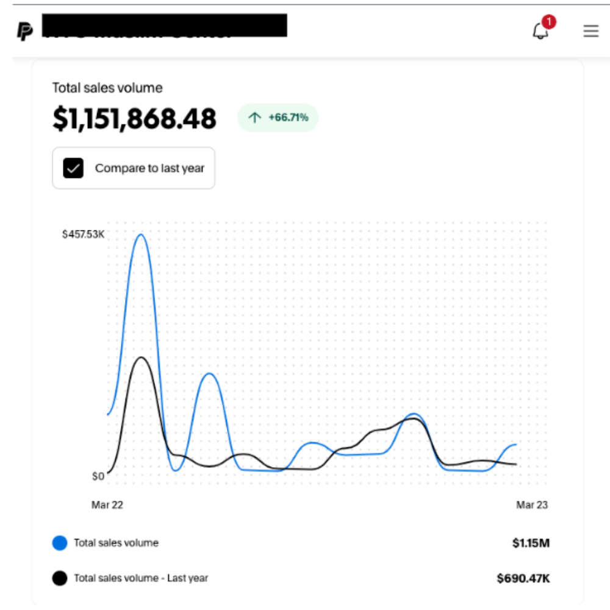Click the Total sales volume heading

tap(107, 88)
